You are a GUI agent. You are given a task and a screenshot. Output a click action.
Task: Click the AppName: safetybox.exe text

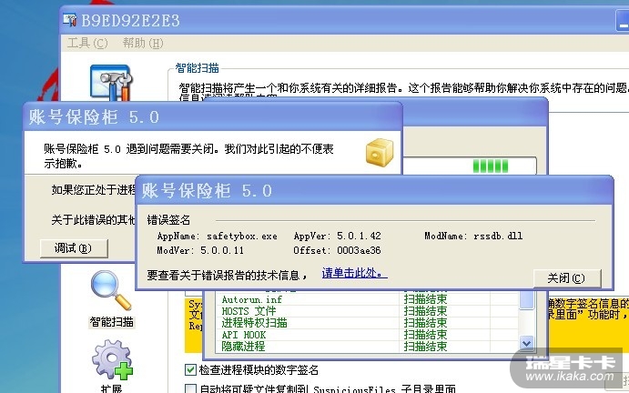click(x=217, y=236)
